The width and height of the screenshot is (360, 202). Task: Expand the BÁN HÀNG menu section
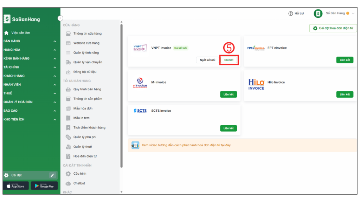[x=55, y=41]
